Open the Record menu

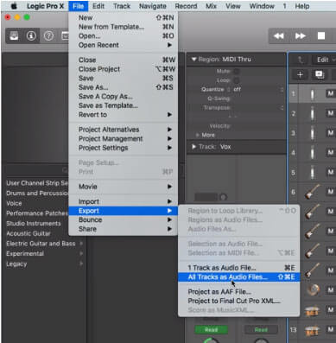(186, 6)
